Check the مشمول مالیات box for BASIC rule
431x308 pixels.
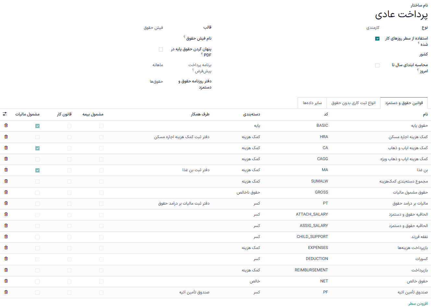click(37, 125)
